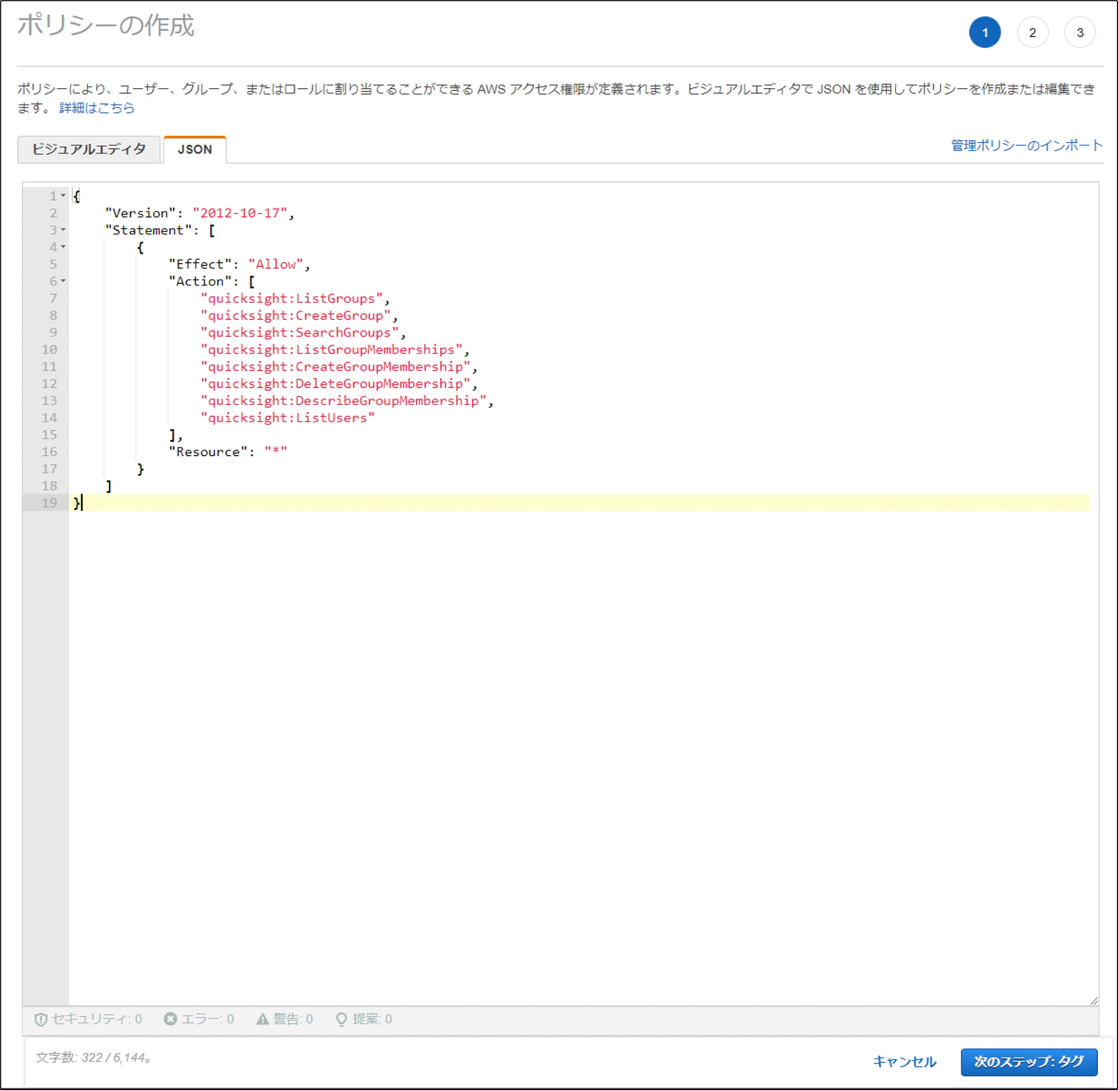1118x1090 pixels.
Task: Open the セキュリティ: 0 status entry
Action: (x=88, y=1019)
